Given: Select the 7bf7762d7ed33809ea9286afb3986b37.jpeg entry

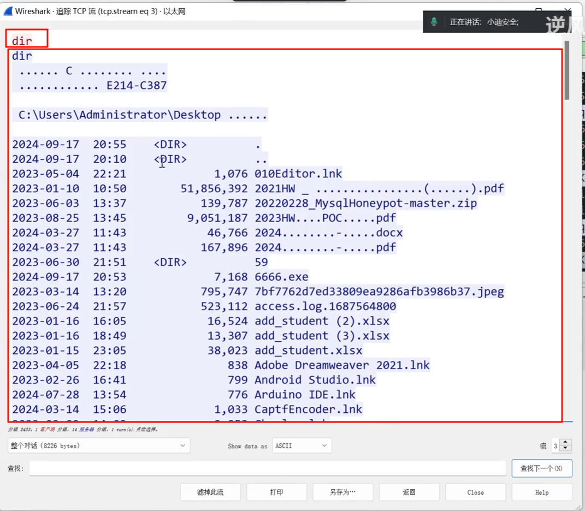Looking at the screenshot, I should point(379,292).
